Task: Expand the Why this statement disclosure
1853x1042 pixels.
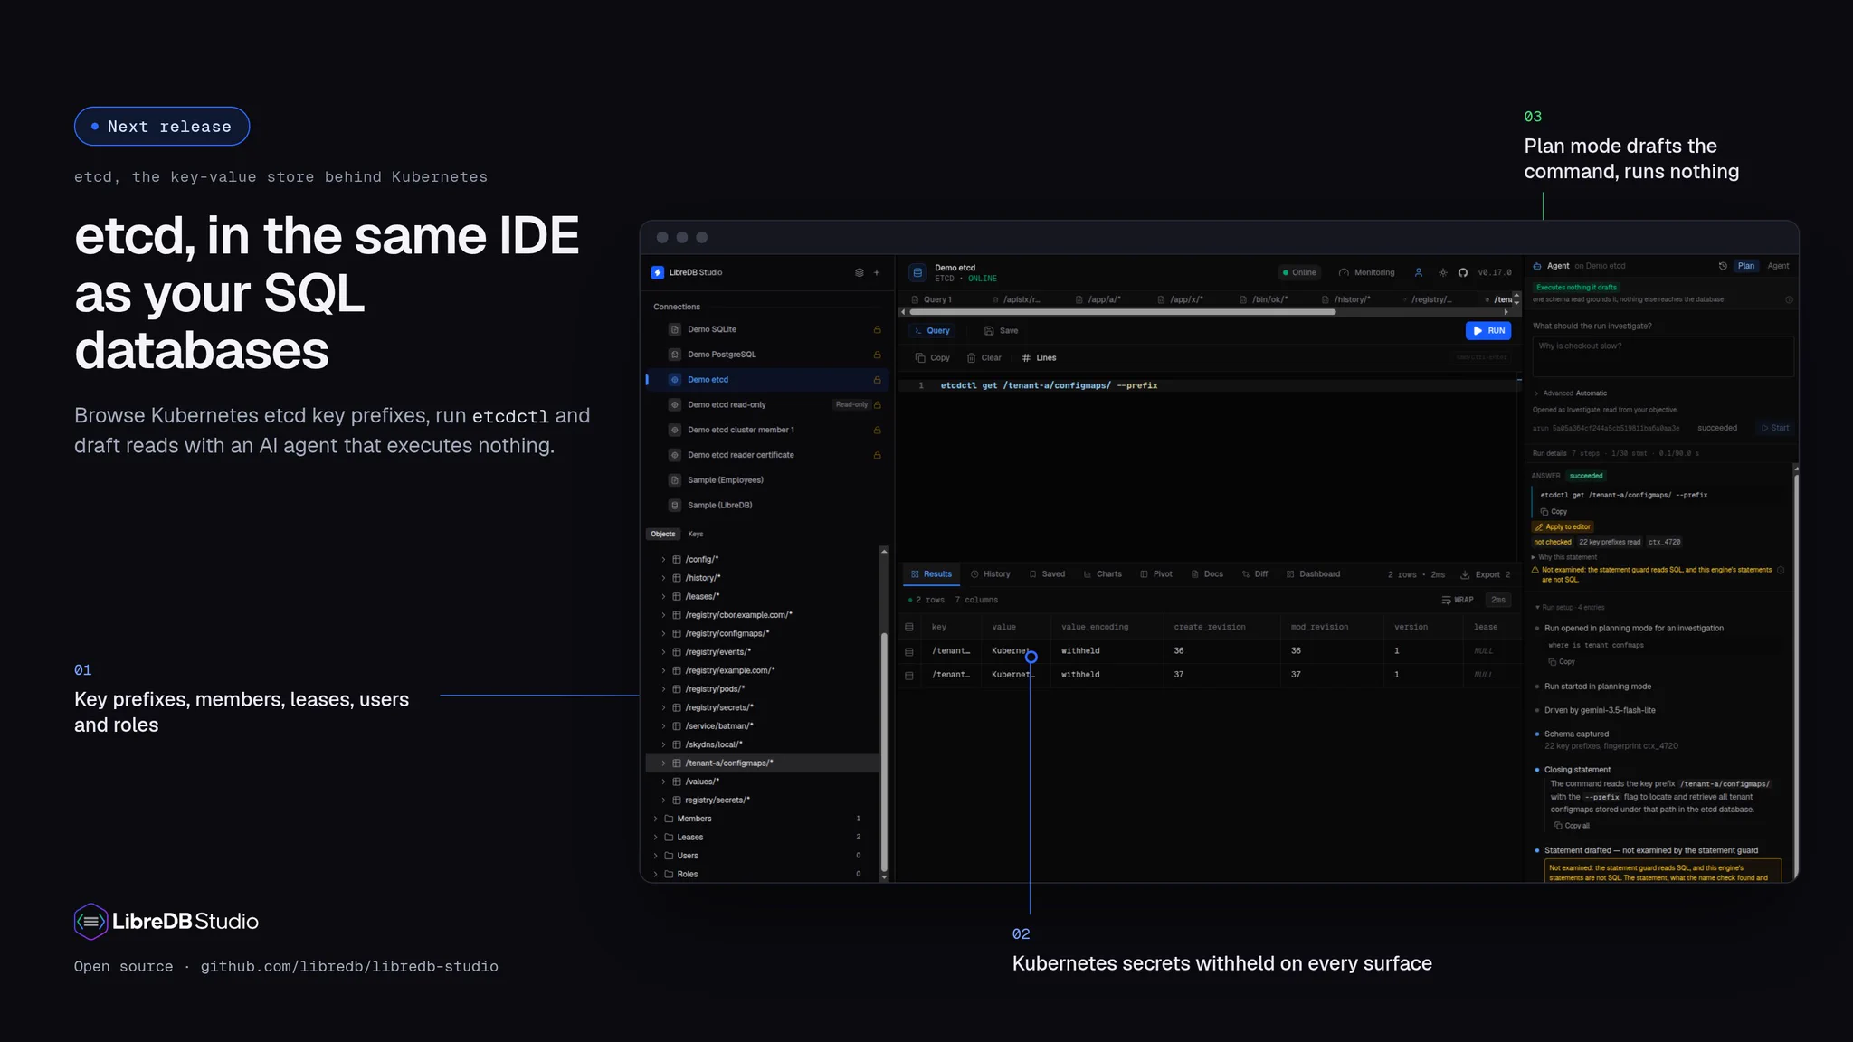Action: click(x=1564, y=557)
